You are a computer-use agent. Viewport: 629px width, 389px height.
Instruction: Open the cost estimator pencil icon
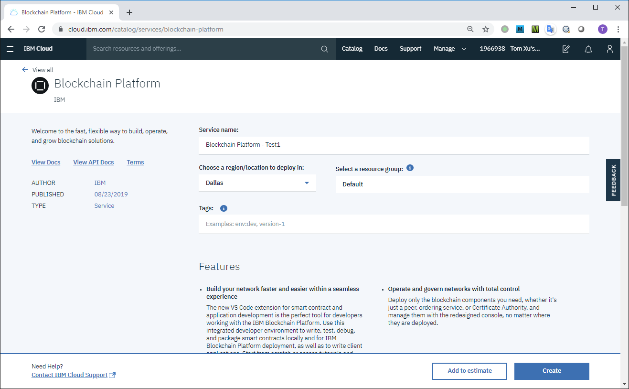pos(566,49)
